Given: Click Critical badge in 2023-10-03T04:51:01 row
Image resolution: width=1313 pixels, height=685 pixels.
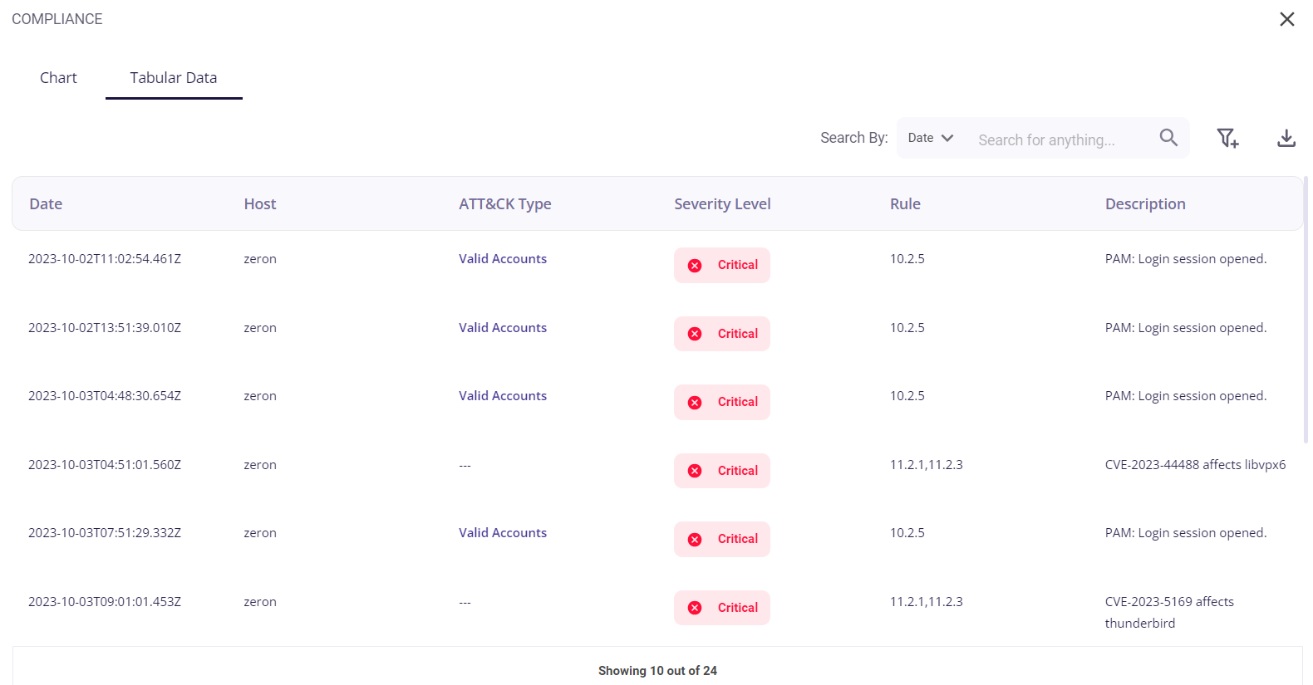Looking at the screenshot, I should pyautogui.click(x=722, y=471).
